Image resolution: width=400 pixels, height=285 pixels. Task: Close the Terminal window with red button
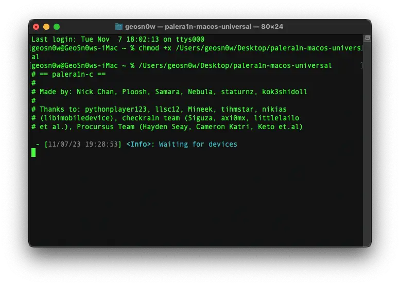36,27
